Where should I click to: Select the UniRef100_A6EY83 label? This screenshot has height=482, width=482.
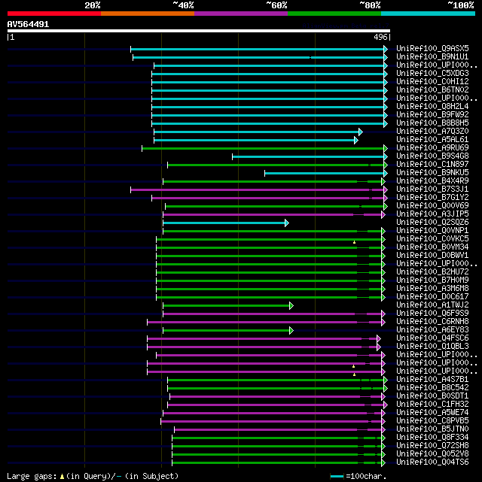pyautogui.click(x=432, y=330)
